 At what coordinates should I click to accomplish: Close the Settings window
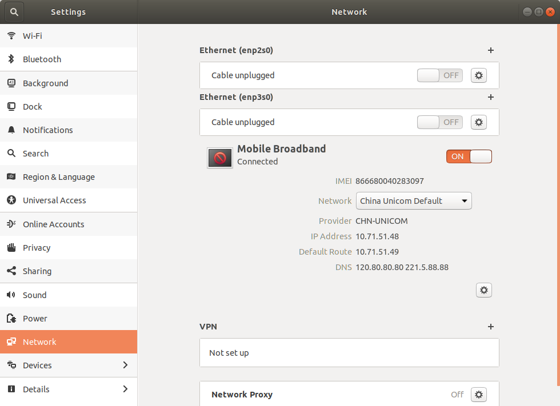pyautogui.click(x=550, y=12)
